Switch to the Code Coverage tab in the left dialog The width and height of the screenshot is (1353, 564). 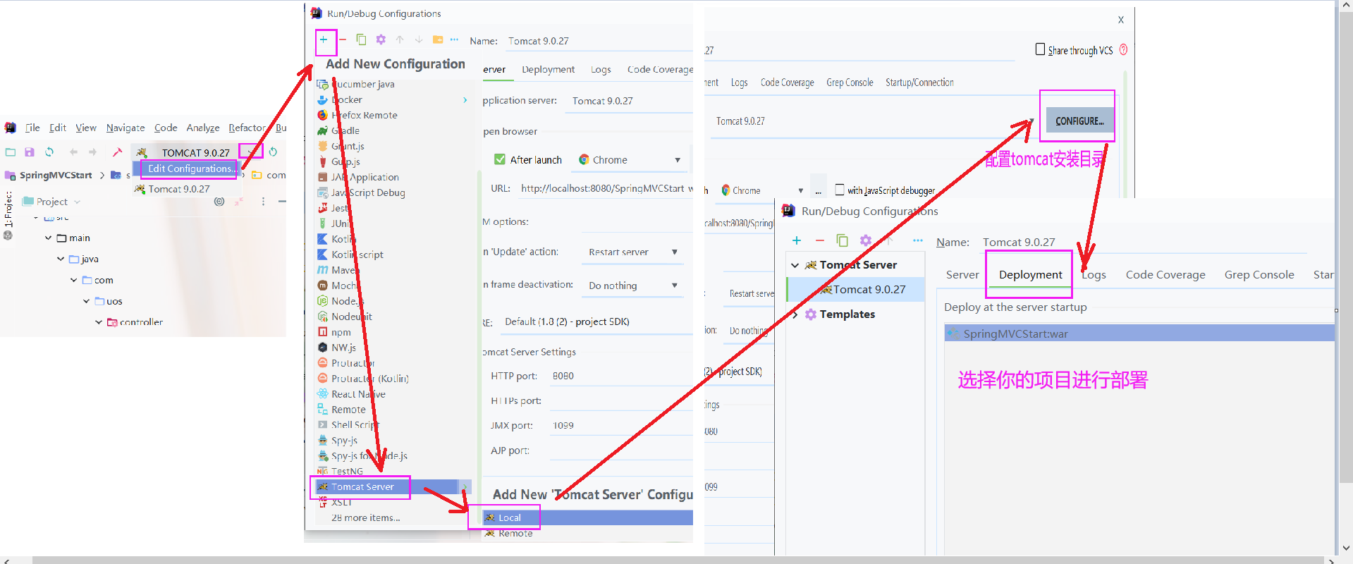click(x=660, y=69)
